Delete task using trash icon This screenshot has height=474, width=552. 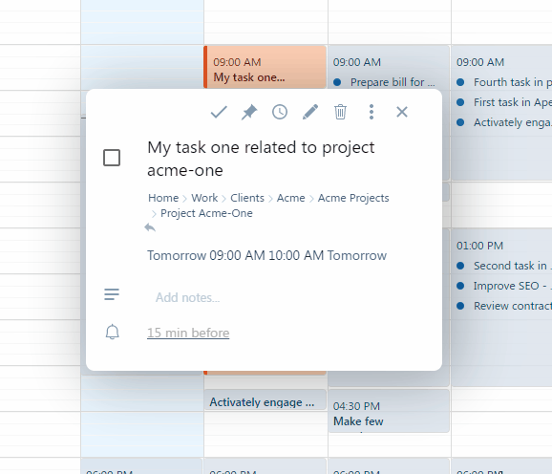[x=340, y=113]
